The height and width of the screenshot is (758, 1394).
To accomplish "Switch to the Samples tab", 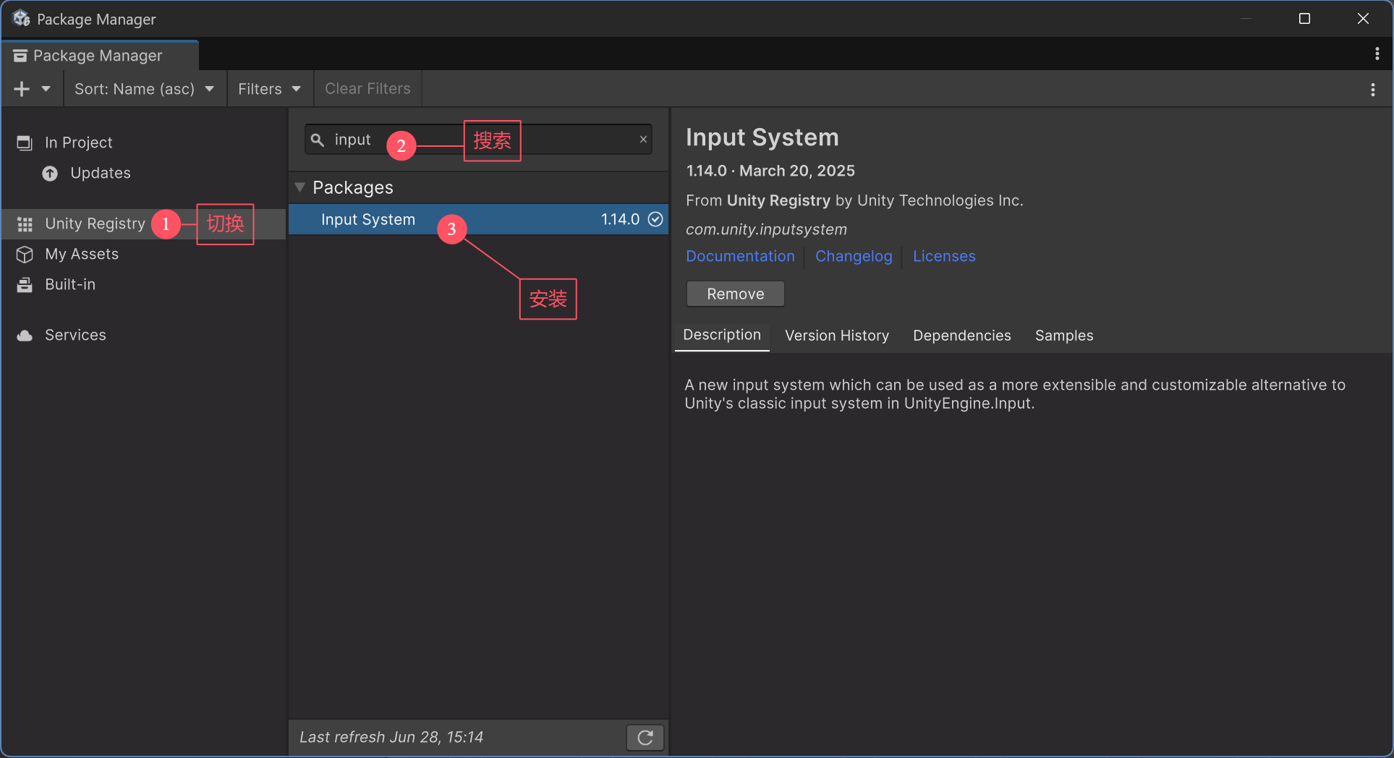I will (1064, 336).
